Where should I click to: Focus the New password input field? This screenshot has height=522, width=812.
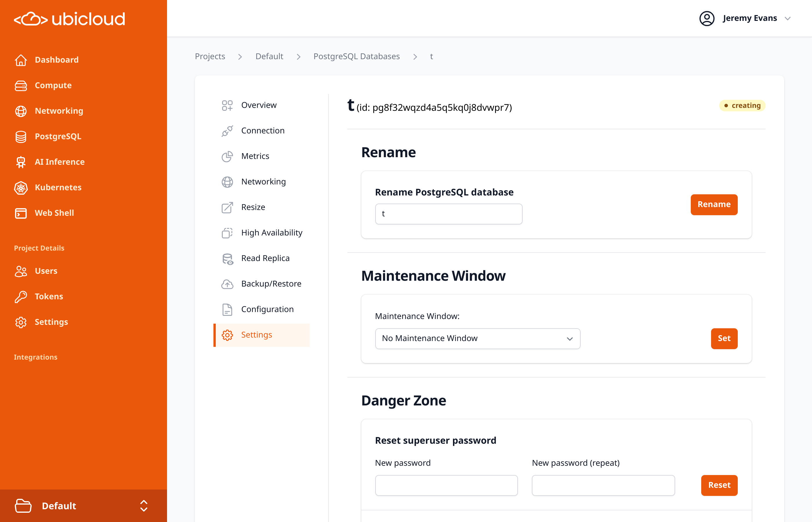click(446, 485)
